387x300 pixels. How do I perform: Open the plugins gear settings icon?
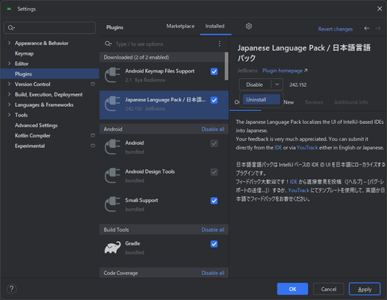pyautogui.click(x=248, y=27)
